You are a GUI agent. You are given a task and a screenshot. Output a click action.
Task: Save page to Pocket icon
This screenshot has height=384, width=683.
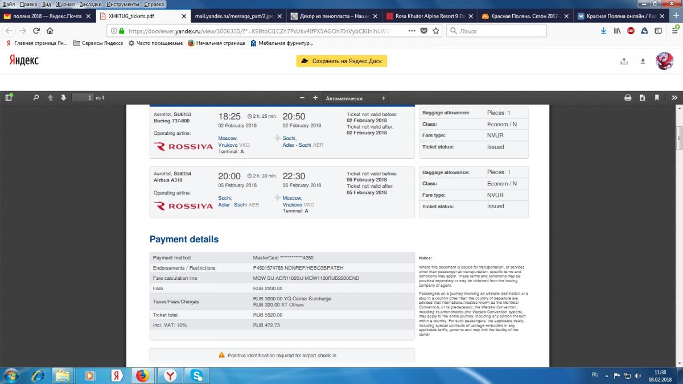(x=424, y=31)
